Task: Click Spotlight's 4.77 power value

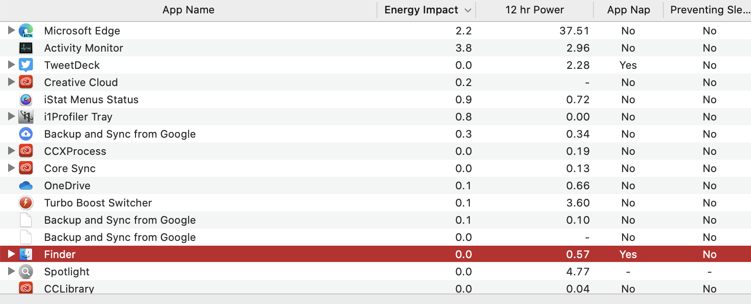Action: (578, 271)
